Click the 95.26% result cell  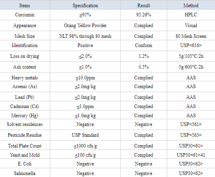coord(144,15)
